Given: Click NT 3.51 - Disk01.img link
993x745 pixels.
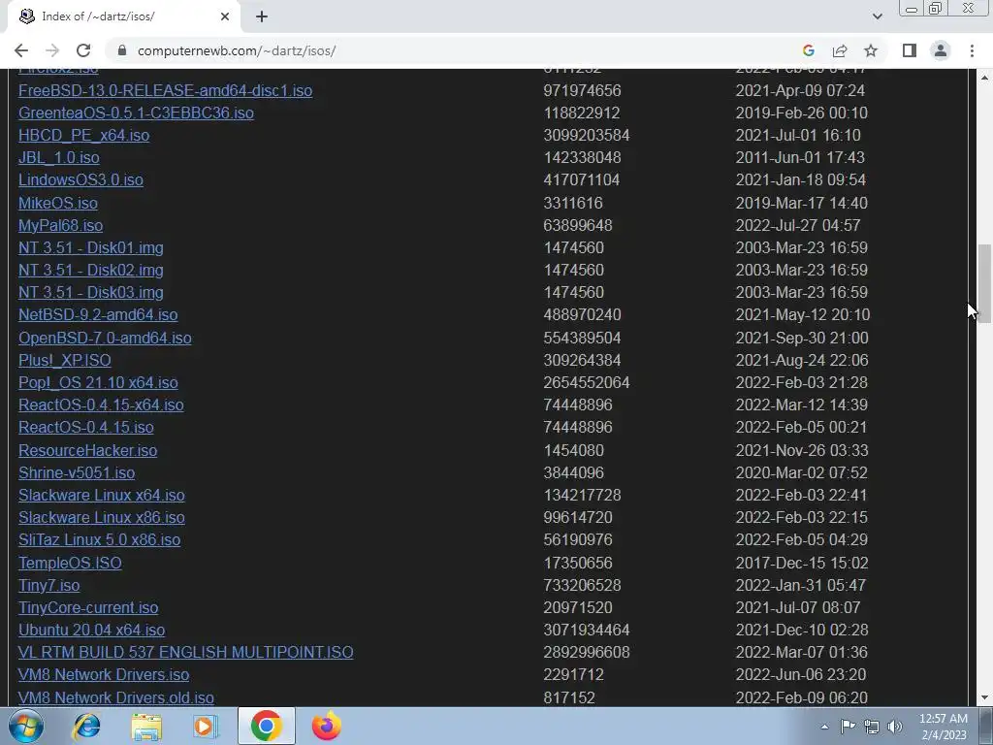Looking at the screenshot, I should pos(90,247).
